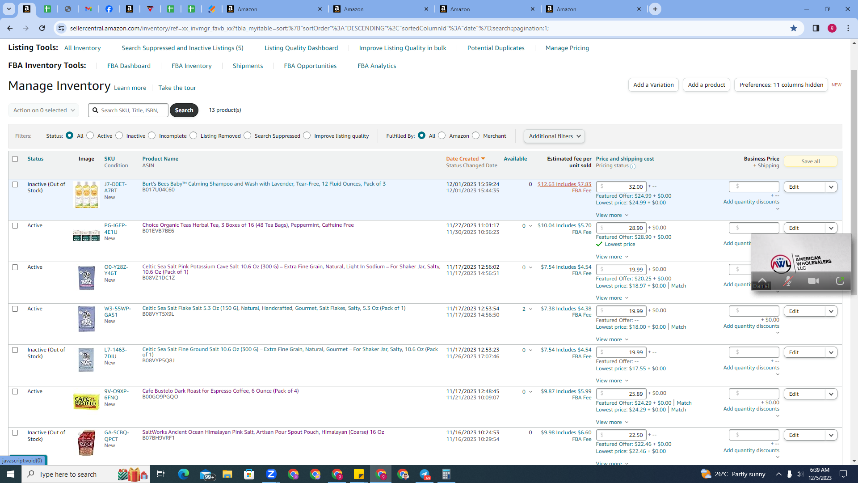This screenshot has width=858, height=483.
Task: Open Listing Quality Dashboard
Action: 301,48
